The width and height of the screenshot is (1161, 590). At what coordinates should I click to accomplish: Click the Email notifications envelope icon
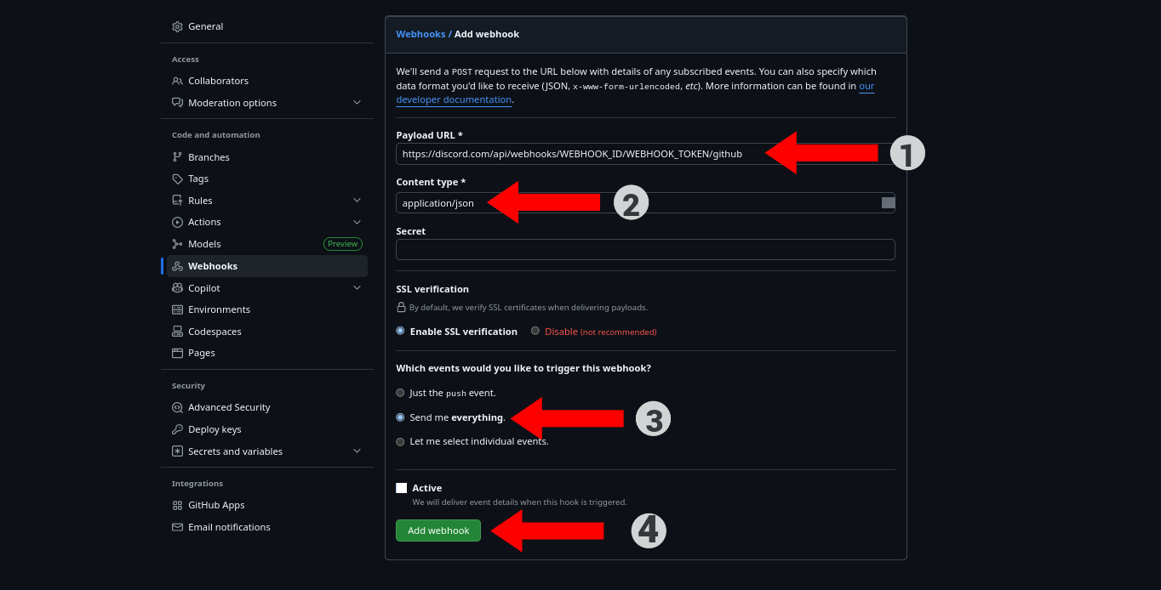click(177, 527)
